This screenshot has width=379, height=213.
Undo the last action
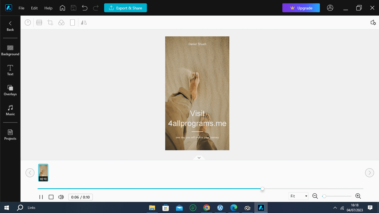point(85,8)
